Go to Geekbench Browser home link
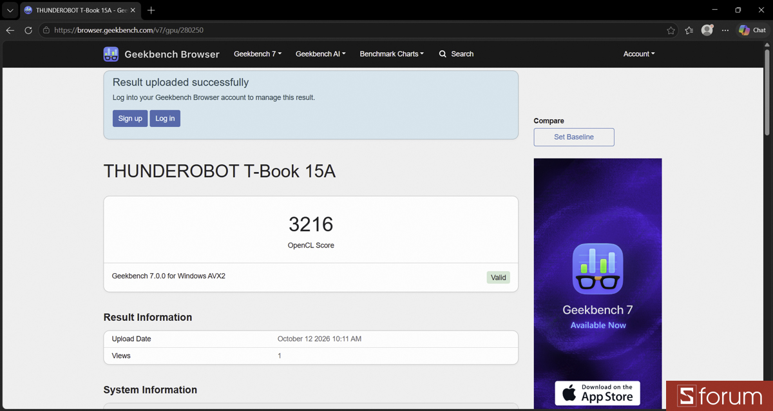 point(172,54)
